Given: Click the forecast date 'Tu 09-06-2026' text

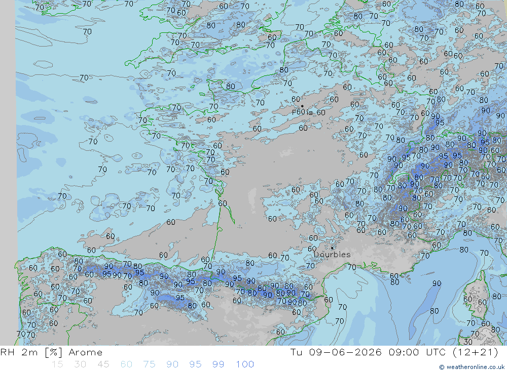Looking at the screenshot, I should click(x=336, y=352).
